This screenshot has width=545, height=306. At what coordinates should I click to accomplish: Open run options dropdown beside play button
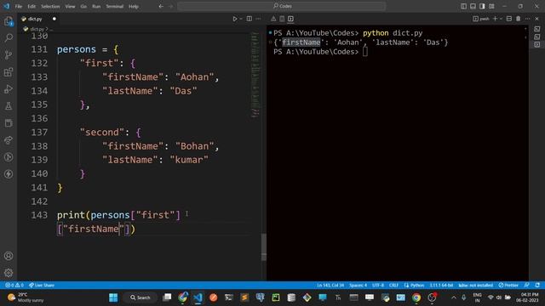(241, 19)
